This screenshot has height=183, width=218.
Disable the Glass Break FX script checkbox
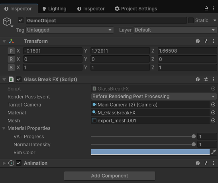pos(19,80)
